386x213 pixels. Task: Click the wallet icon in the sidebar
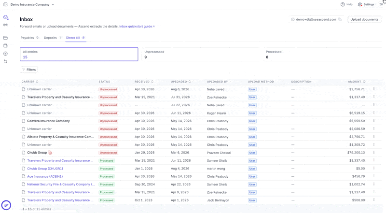point(5,45)
